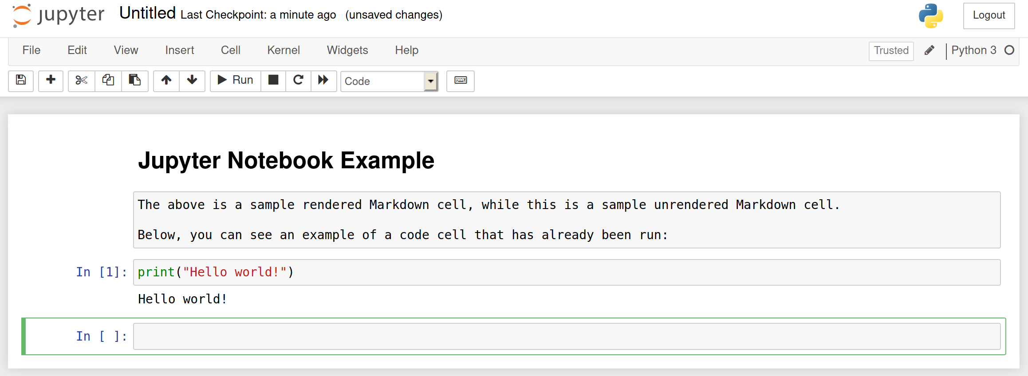Save the notebook checkpoint
The width and height of the screenshot is (1028, 376).
pos(20,81)
